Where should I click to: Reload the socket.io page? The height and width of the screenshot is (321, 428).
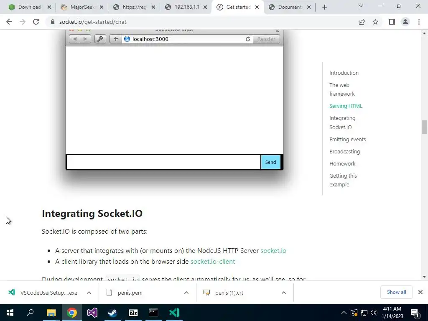36,22
